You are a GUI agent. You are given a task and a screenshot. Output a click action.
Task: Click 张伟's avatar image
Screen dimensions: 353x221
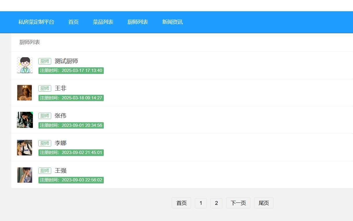25,120
